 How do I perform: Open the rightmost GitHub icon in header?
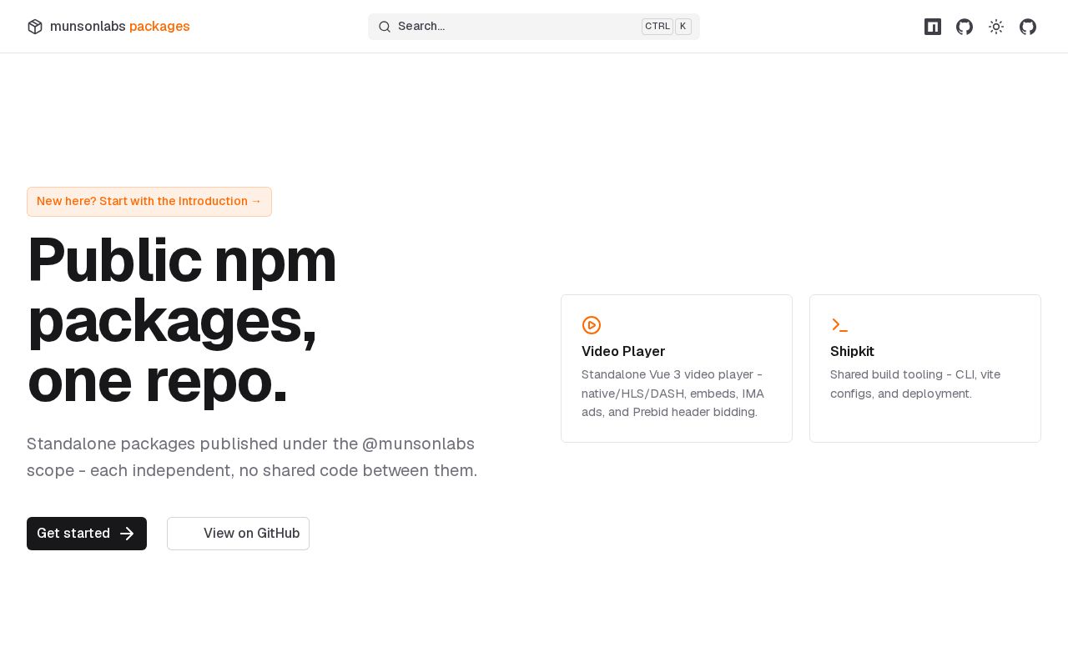click(1028, 27)
